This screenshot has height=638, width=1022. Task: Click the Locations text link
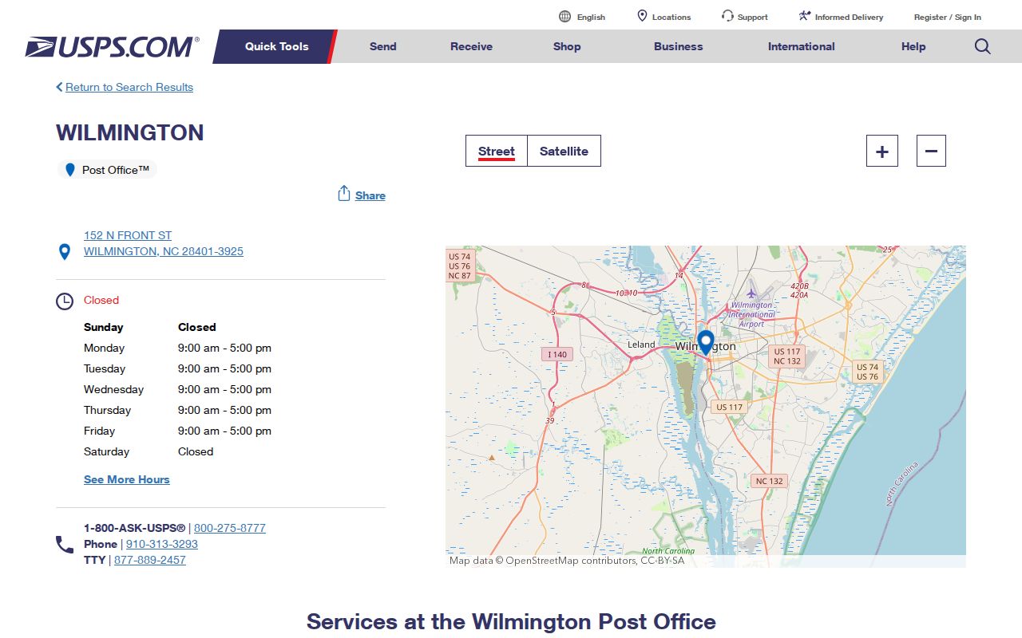671,17
